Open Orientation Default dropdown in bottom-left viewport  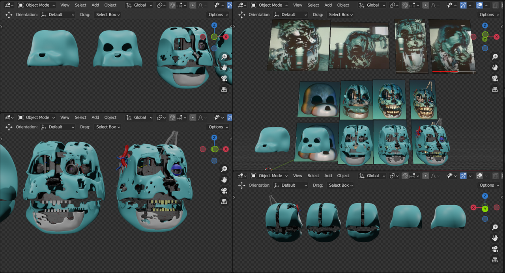point(57,127)
